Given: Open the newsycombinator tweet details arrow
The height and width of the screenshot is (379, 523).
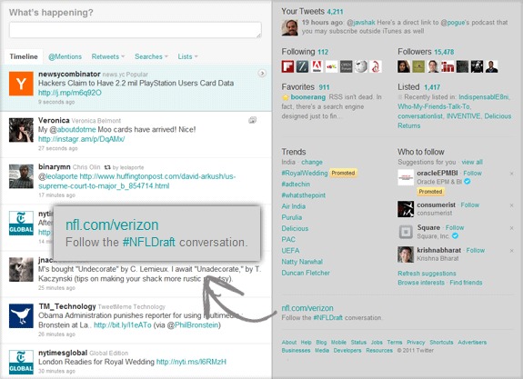Looking at the screenshot, I should click(x=262, y=74).
